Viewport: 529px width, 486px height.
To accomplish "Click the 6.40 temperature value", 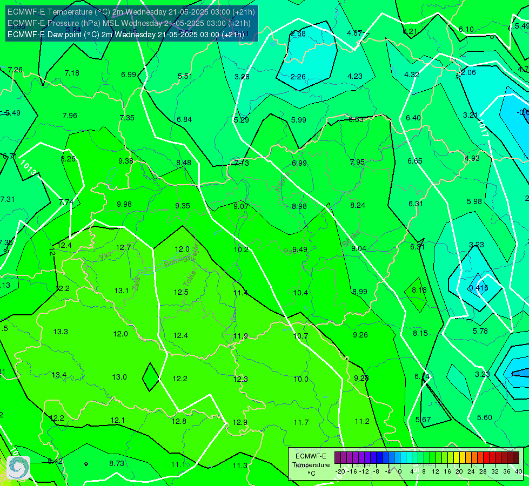I will point(413,118).
